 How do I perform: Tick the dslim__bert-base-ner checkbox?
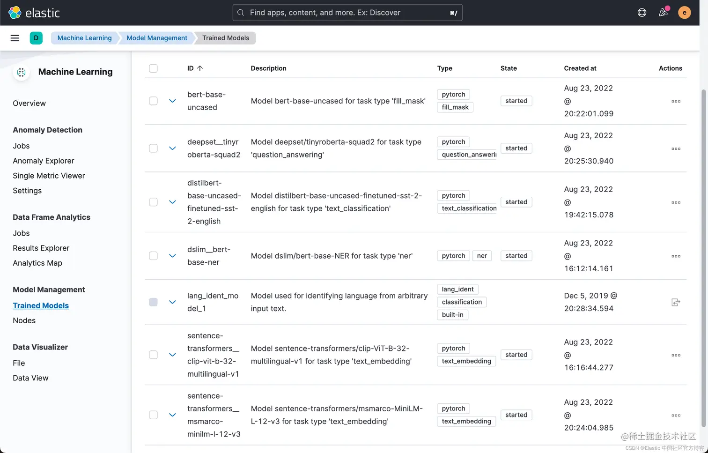153,256
